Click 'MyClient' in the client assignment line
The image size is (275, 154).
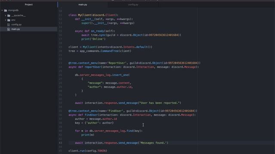point(89,47)
